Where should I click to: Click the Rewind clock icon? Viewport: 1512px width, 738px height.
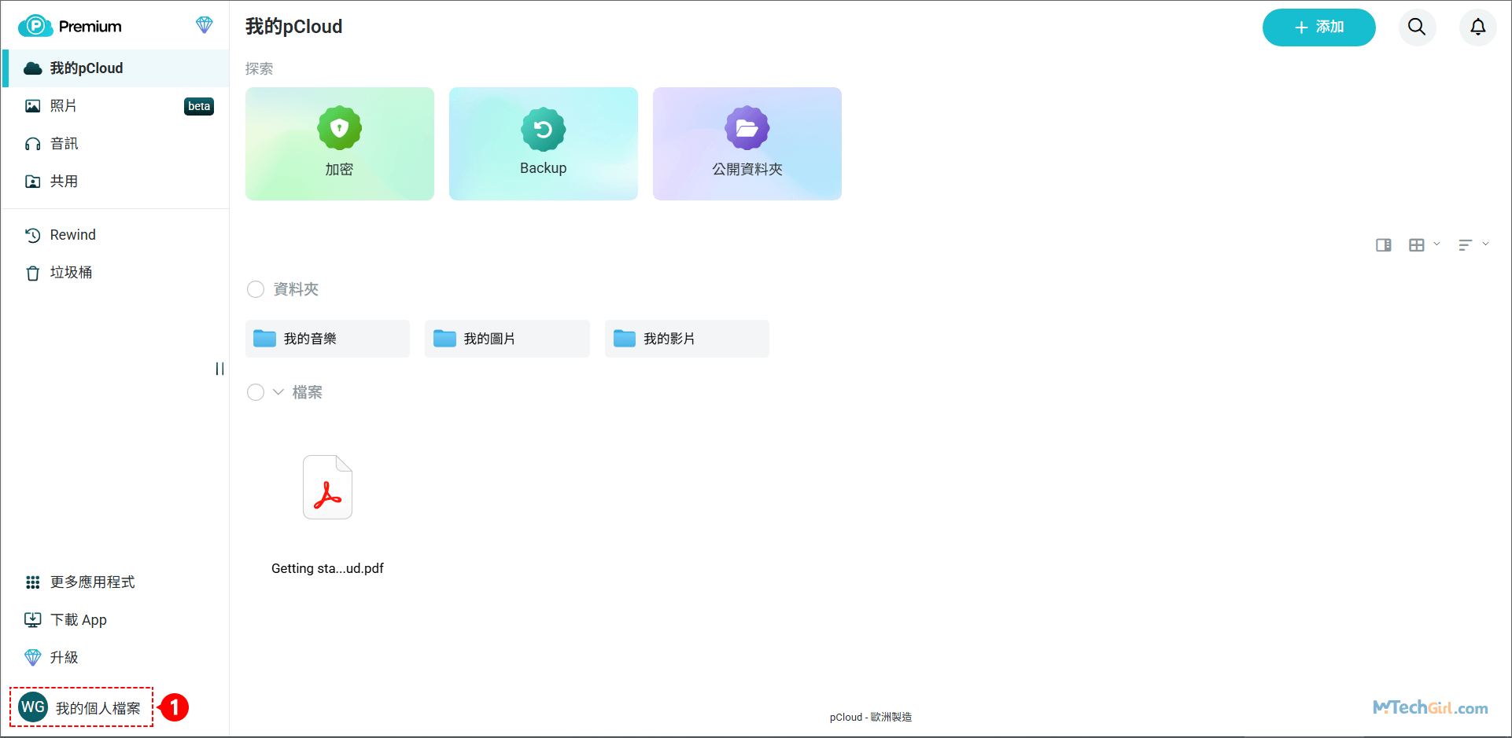(33, 235)
